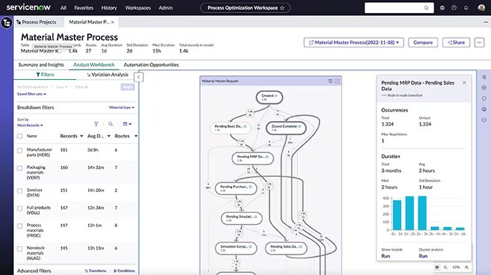Open the No filters applied dropdown
Image resolution: width=491 pixels, height=275 pixels.
(x=33, y=87)
